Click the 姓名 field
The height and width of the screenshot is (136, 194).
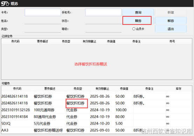coord(43,21)
